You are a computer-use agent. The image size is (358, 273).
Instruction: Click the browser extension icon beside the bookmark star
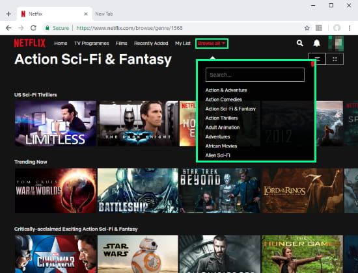[x=319, y=28]
